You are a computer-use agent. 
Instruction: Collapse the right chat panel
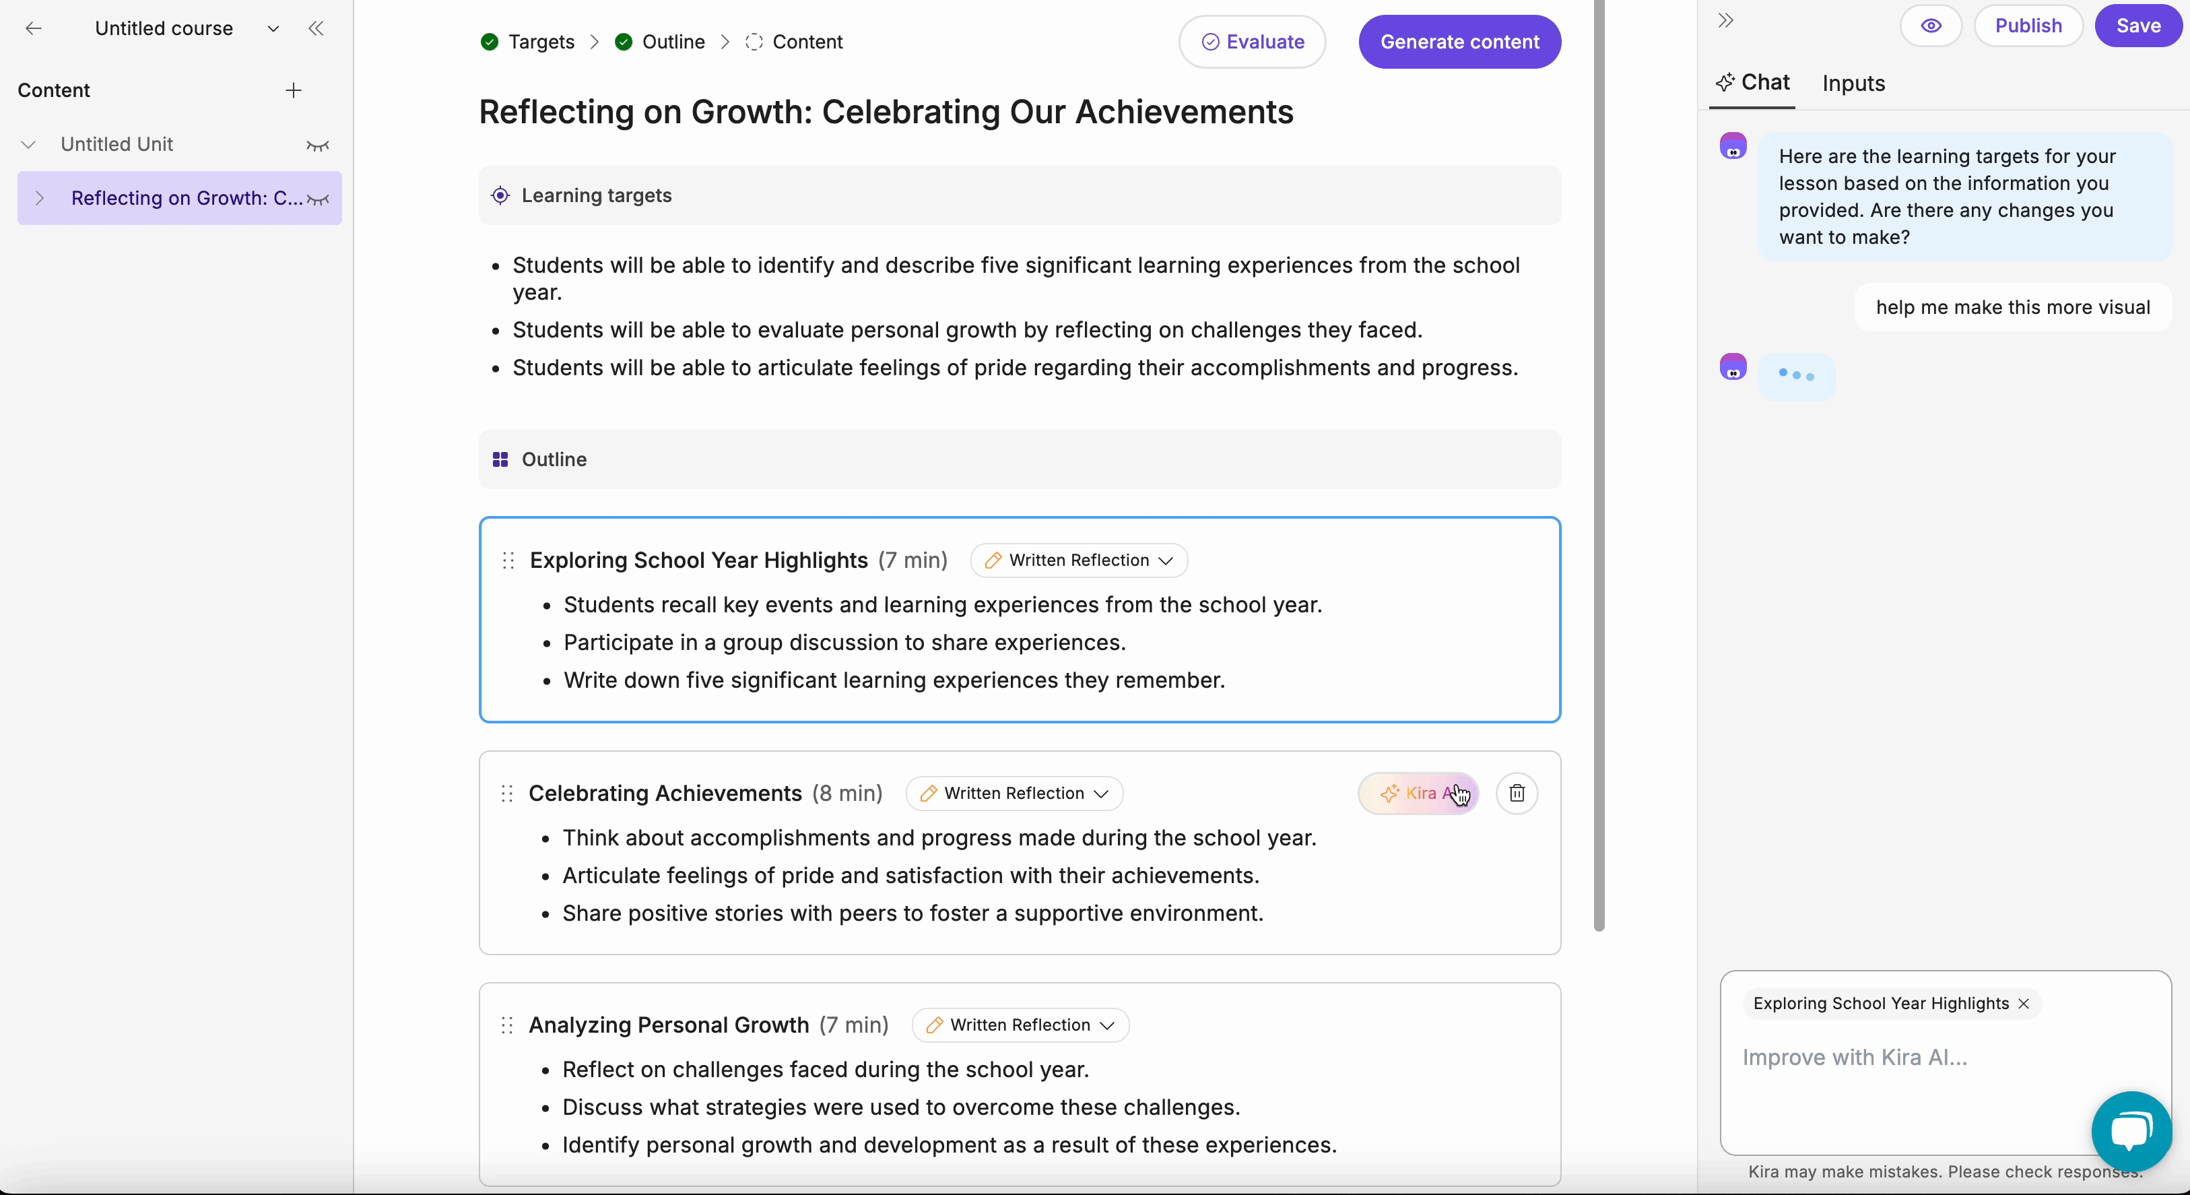point(1725,22)
